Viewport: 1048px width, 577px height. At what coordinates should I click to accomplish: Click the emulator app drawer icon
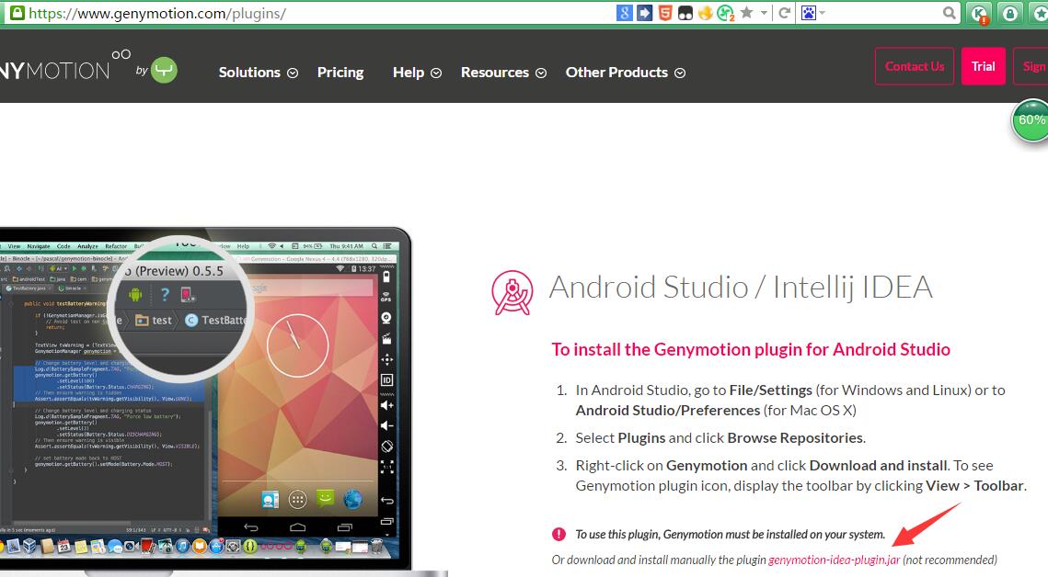coord(297,499)
